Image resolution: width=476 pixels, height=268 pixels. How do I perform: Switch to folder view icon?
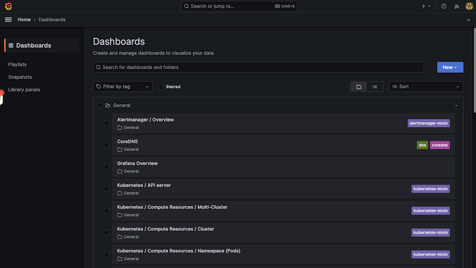359,87
